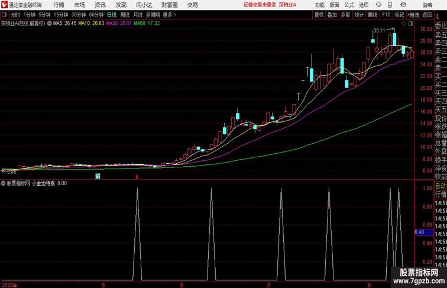Switch to the 15分钟 period
Viewport: 447px width, 288px height.
click(x=61, y=15)
